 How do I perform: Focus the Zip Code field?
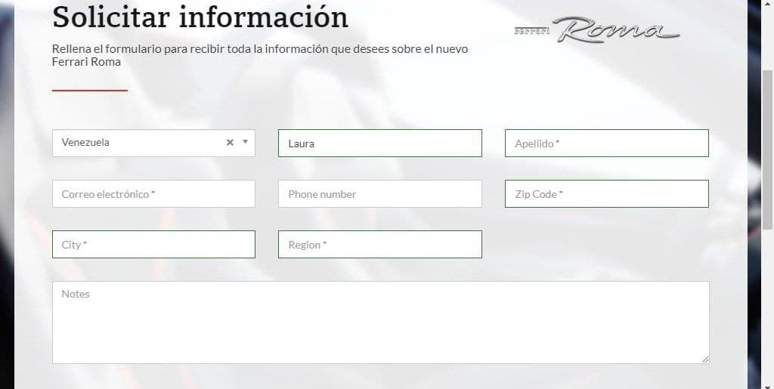(607, 194)
